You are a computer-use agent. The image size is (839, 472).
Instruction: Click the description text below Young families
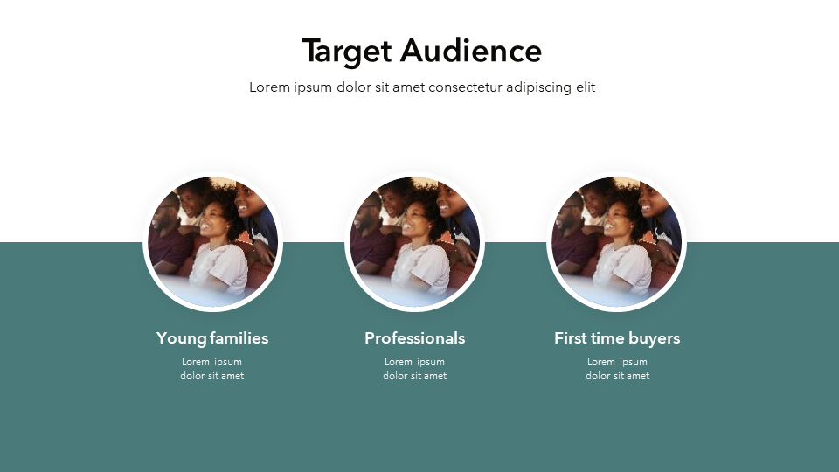211,369
